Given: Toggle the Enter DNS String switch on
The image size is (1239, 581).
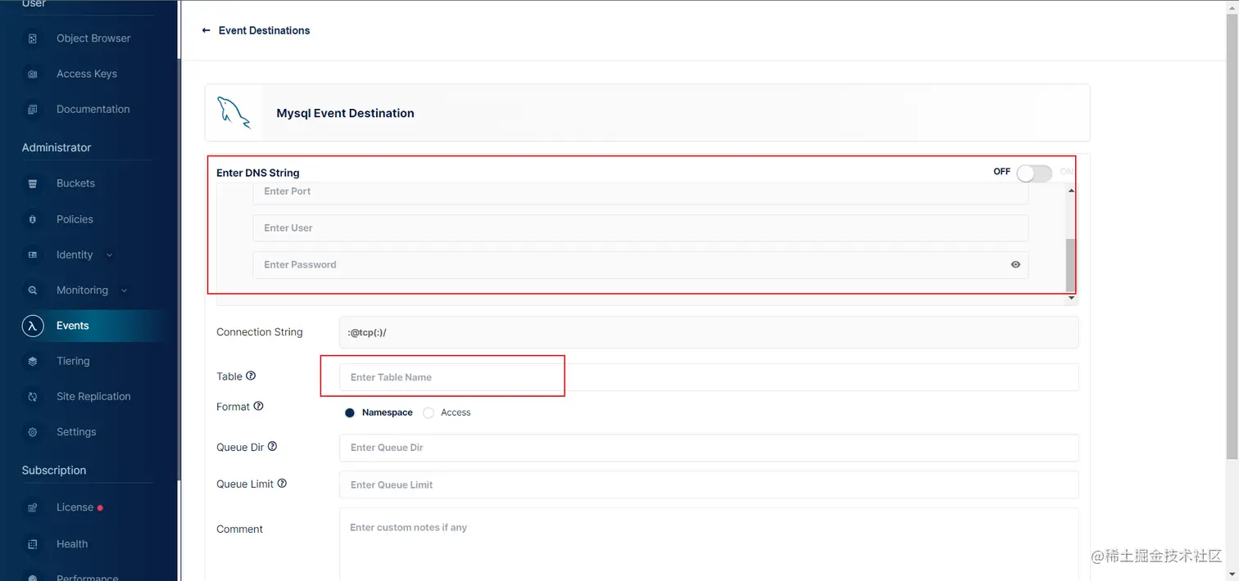Looking at the screenshot, I should (1033, 173).
